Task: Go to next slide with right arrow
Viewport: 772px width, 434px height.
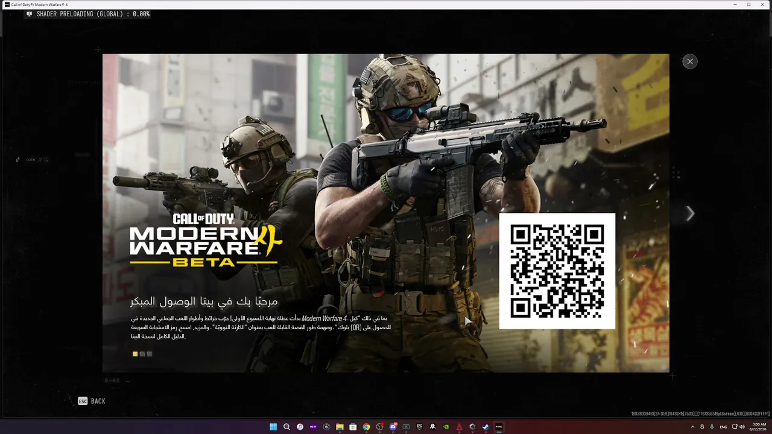Action: [x=690, y=213]
